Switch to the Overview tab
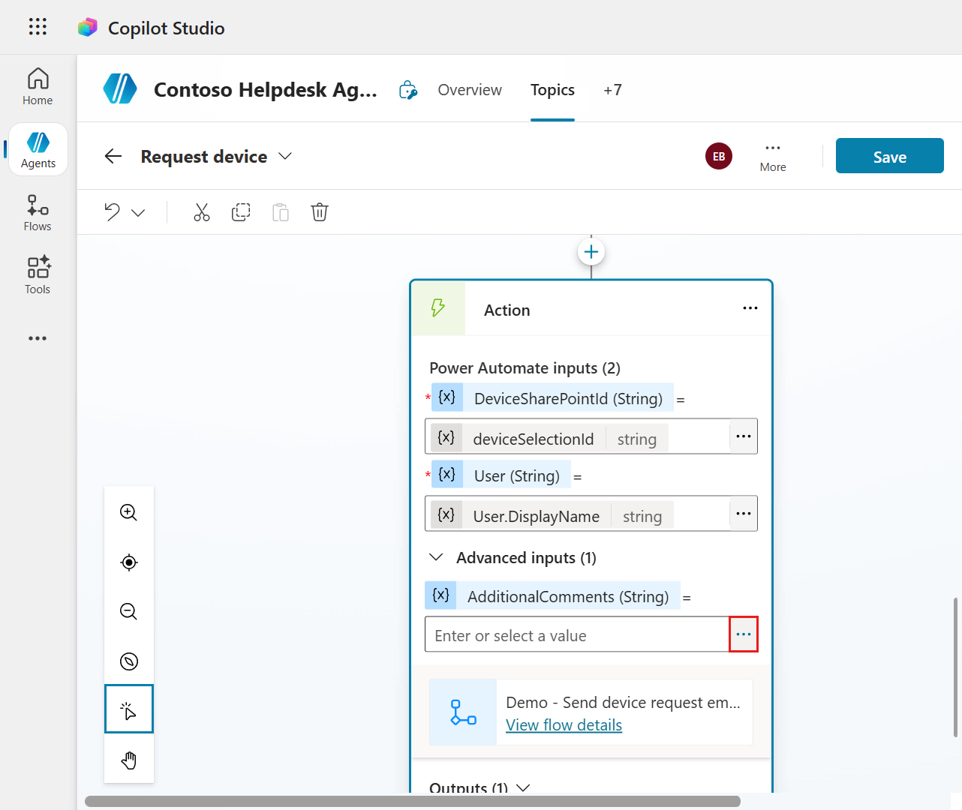The height and width of the screenshot is (810, 962). 470,90
